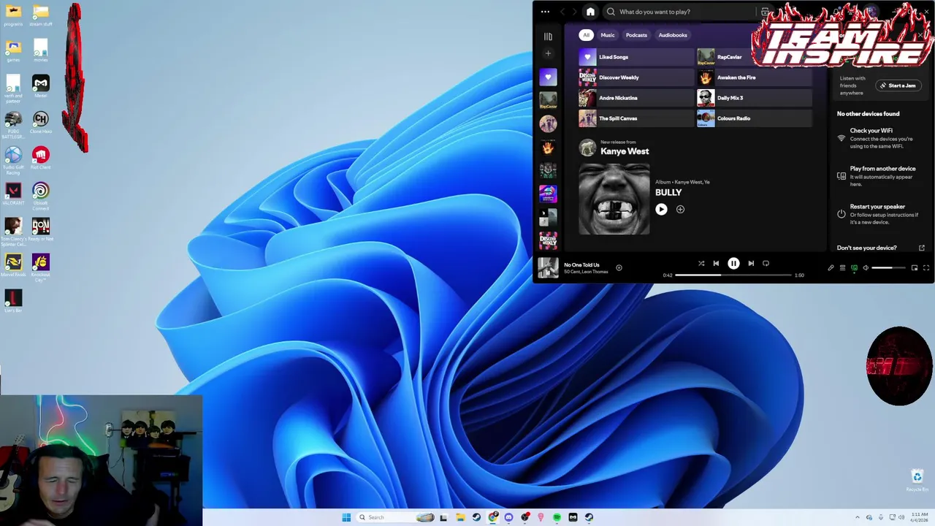This screenshot has width=935, height=526.
Task: Adjust the Spotify volume slider
Action: [x=889, y=268]
